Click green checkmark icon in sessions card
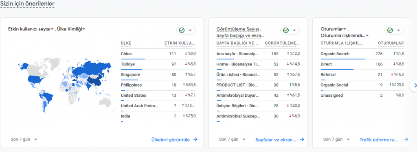 (x=390, y=30)
